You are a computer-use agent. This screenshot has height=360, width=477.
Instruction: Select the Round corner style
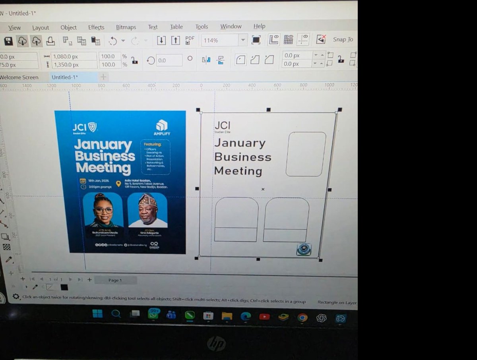[240, 60]
